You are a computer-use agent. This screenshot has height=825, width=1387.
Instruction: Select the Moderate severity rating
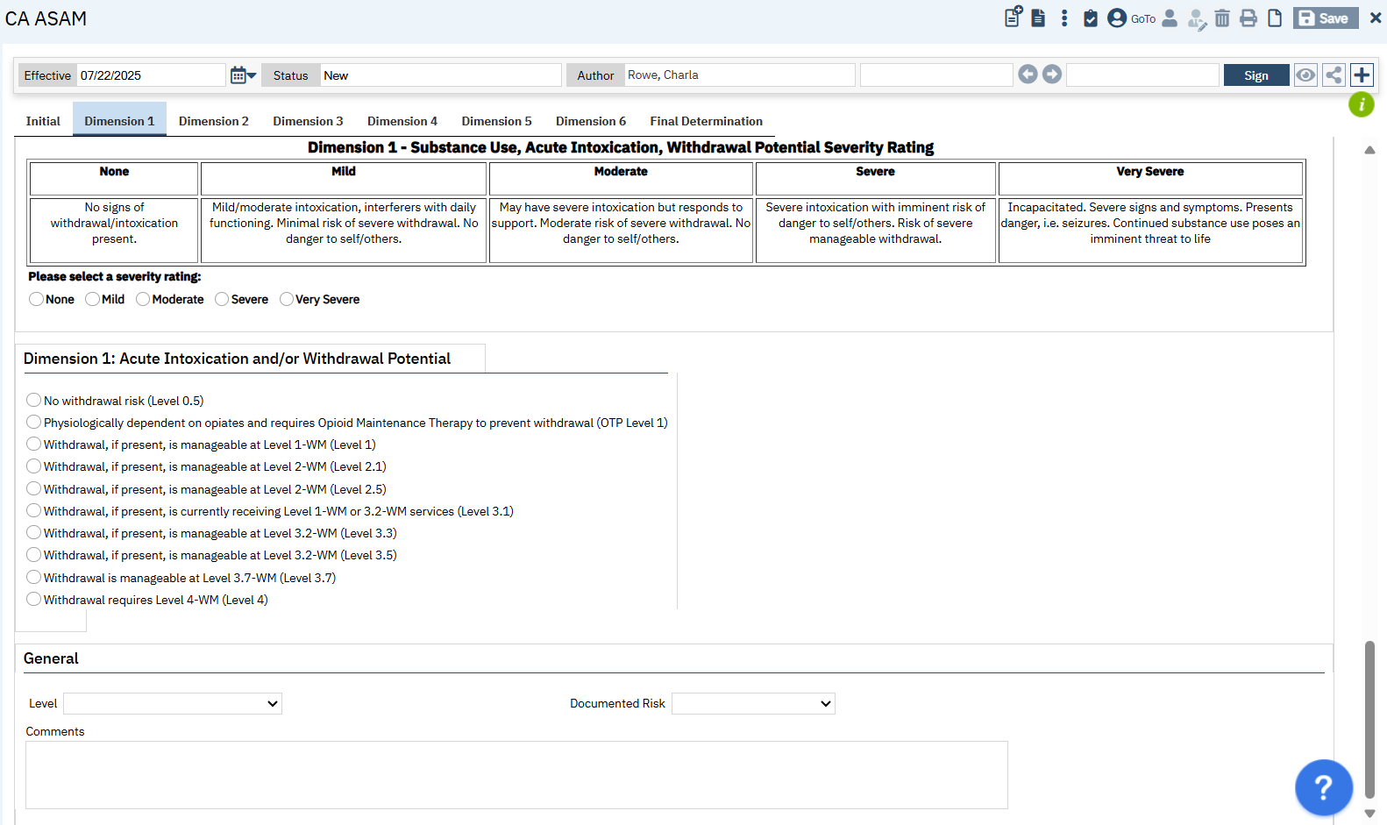[x=144, y=300]
